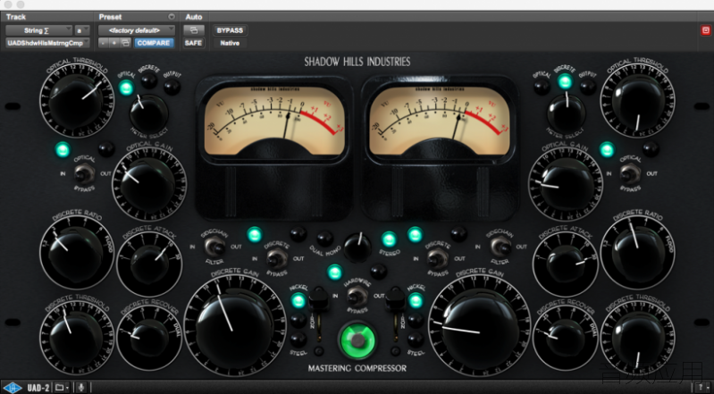Click left Discrete Ratio knob

point(76,253)
